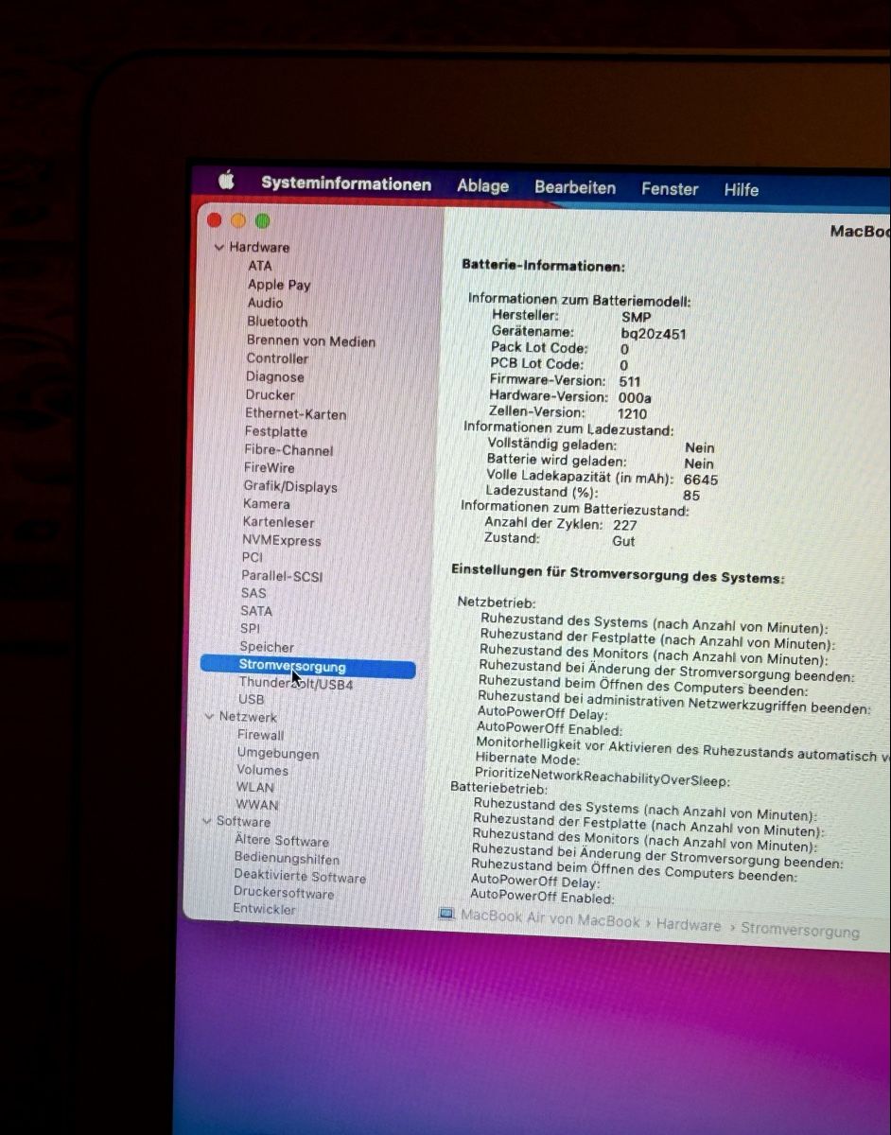Close the Systeminformationen window

[x=214, y=220]
